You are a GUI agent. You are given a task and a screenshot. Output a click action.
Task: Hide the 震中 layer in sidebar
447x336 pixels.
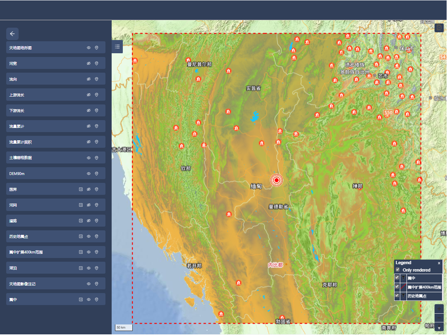tap(88, 299)
